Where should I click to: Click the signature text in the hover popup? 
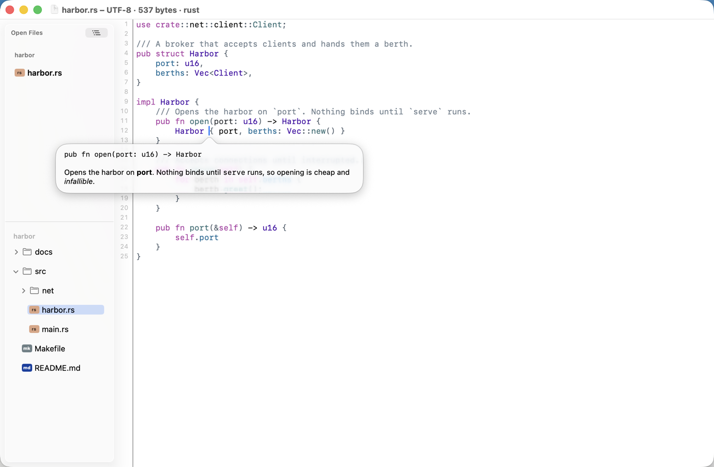[133, 154]
